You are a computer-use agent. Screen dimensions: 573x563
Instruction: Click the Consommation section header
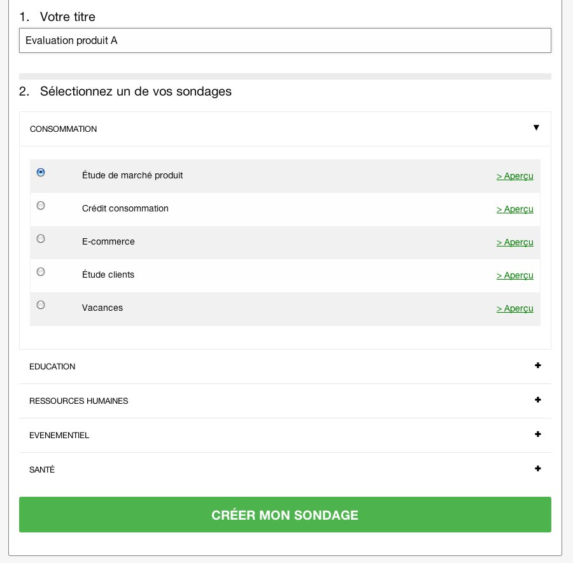pyautogui.click(x=64, y=129)
